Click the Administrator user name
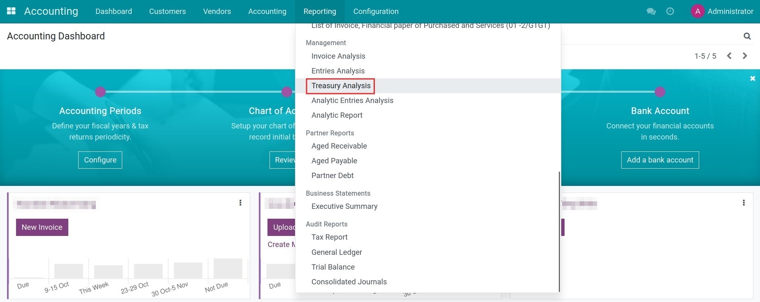The image size is (760, 302). point(730,11)
